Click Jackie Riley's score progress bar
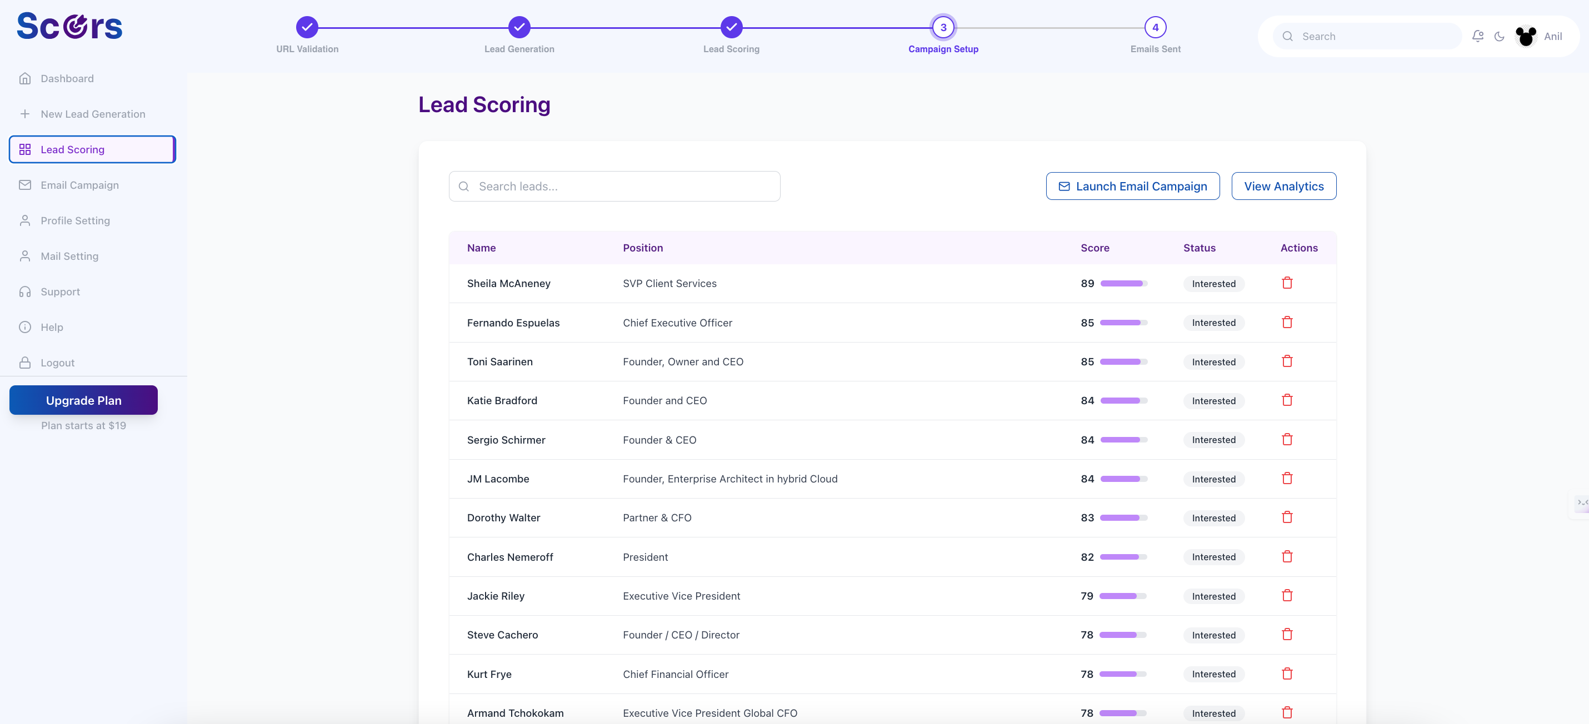The image size is (1589, 724). point(1123,596)
